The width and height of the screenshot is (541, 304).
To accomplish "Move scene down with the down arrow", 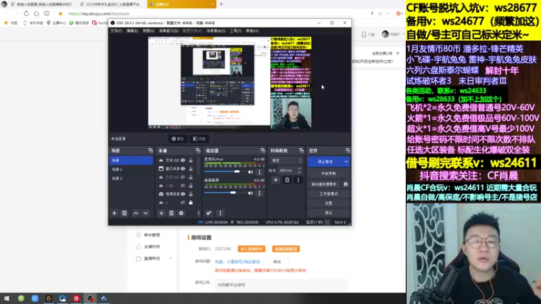I will point(145,213).
